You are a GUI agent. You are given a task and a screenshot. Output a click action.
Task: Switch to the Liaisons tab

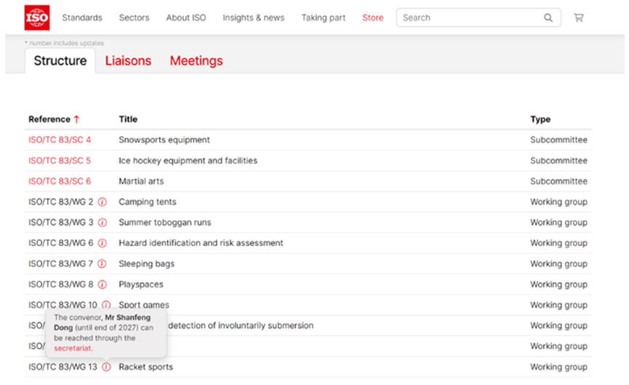128,61
